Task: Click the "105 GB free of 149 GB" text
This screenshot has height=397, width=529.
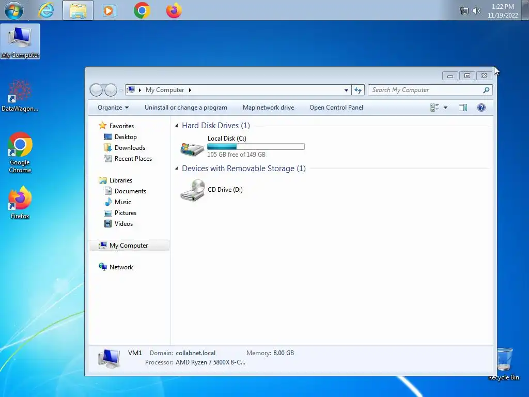Action: [x=236, y=155]
